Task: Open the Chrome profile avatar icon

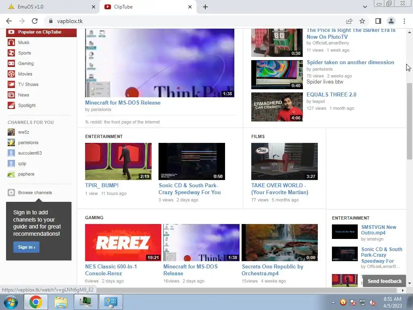Action: [391, 21]
